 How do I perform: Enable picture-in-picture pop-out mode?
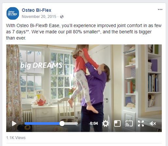117,123
